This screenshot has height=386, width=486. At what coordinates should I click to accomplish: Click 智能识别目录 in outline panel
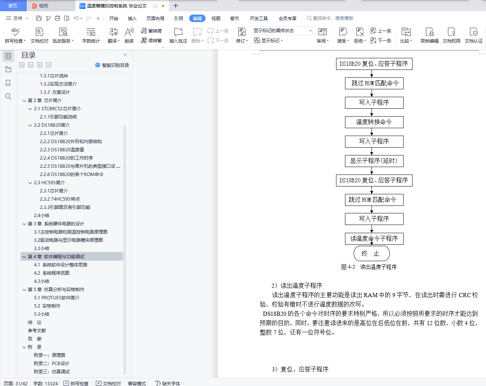point(112,65)
